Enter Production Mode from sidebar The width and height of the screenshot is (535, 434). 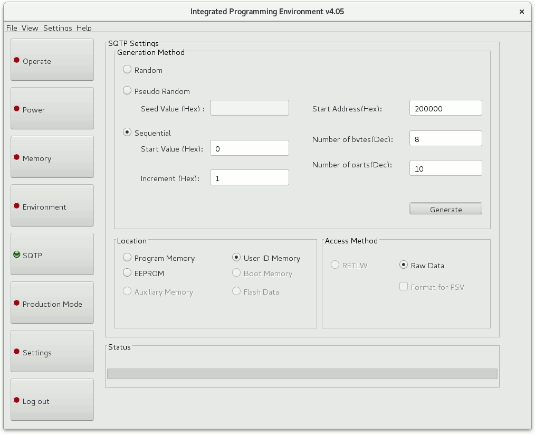click(x=52, y=303)
